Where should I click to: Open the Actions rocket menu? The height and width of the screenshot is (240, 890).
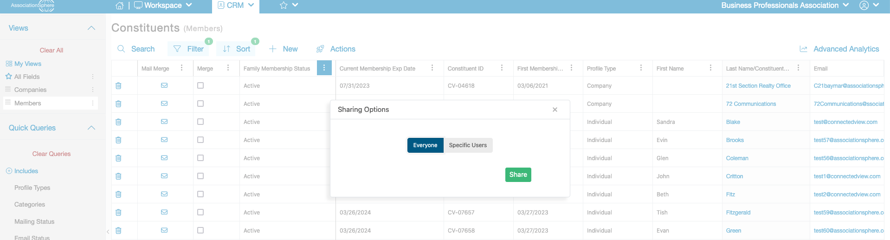coord(336,49)
